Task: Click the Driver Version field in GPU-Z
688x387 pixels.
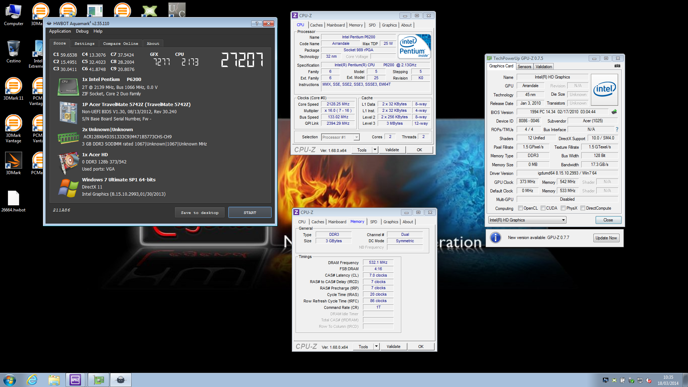Action: (567, 173)
